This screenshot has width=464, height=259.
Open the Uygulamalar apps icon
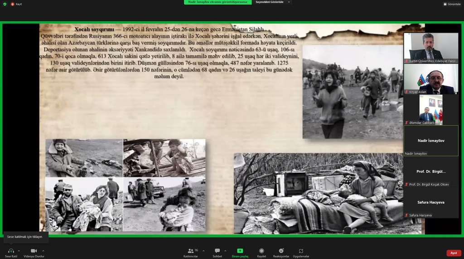301,251
